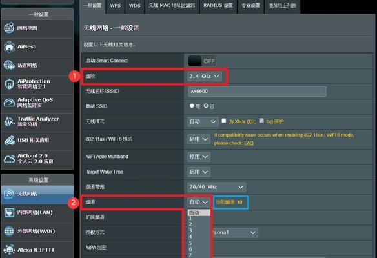The width and height of the screenshot is (377, 258).
Task: Open the 2.4 GHz band dropdown
Action: point(205,76)
